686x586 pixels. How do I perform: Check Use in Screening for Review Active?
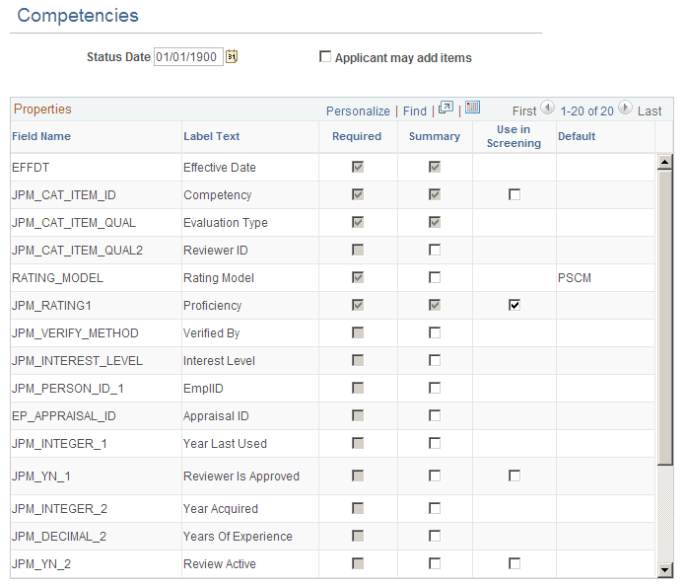click(514, 563)
